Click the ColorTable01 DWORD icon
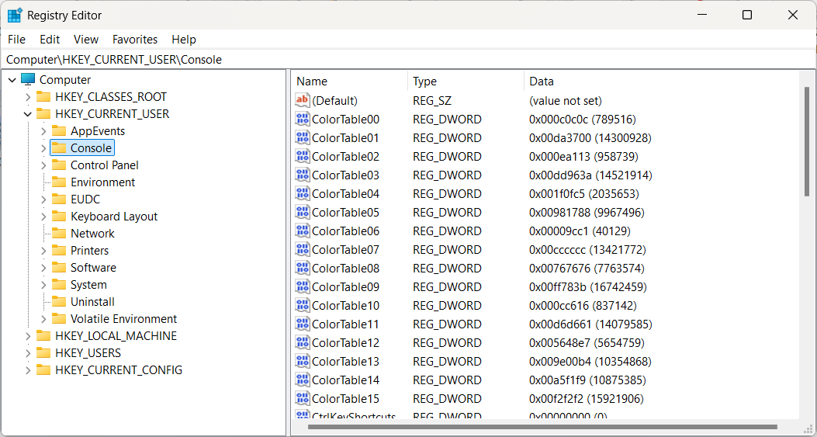This screenshot has width=817, height=437. [303, 137]
